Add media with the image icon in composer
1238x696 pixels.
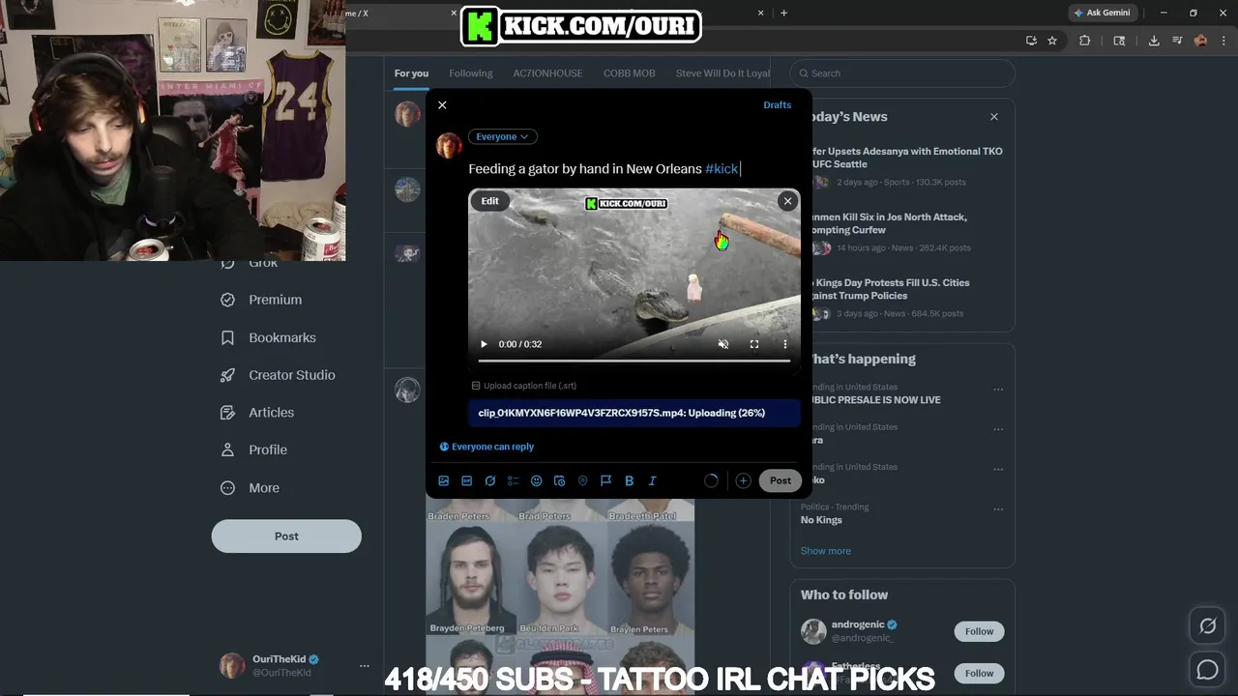click(x=444, y=480)
